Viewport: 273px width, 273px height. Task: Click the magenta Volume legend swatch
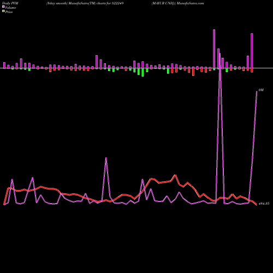pyautogui.click(x=3, y=7)
